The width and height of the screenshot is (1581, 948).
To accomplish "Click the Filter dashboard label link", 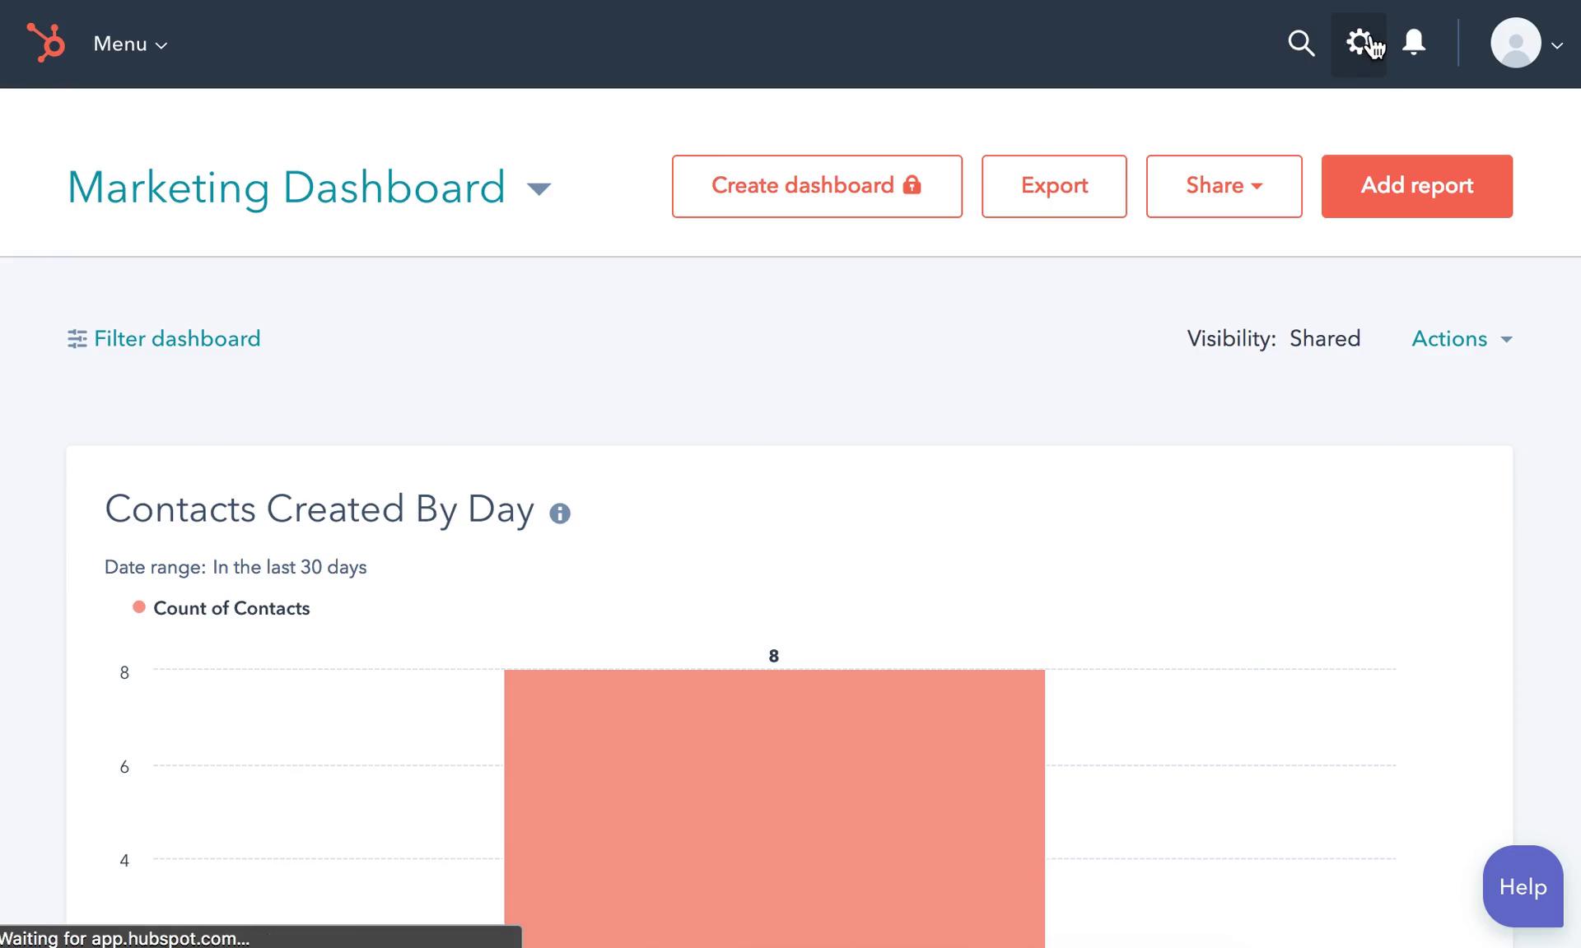I will coord(175,337).
